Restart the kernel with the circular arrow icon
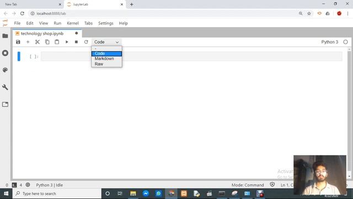The height and width of the screenshot is (199, 353). pyautogui.click(x=86, y=42)
